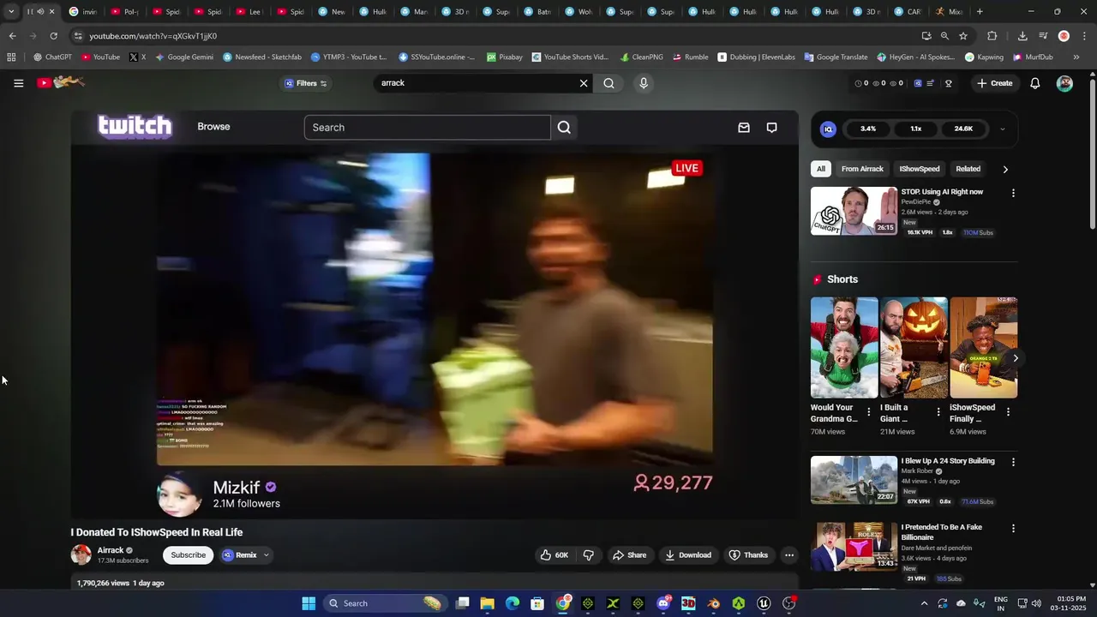Open options for 'IShowSpeed Finally...' short
1097x617 pixels.
(1008, 412)
